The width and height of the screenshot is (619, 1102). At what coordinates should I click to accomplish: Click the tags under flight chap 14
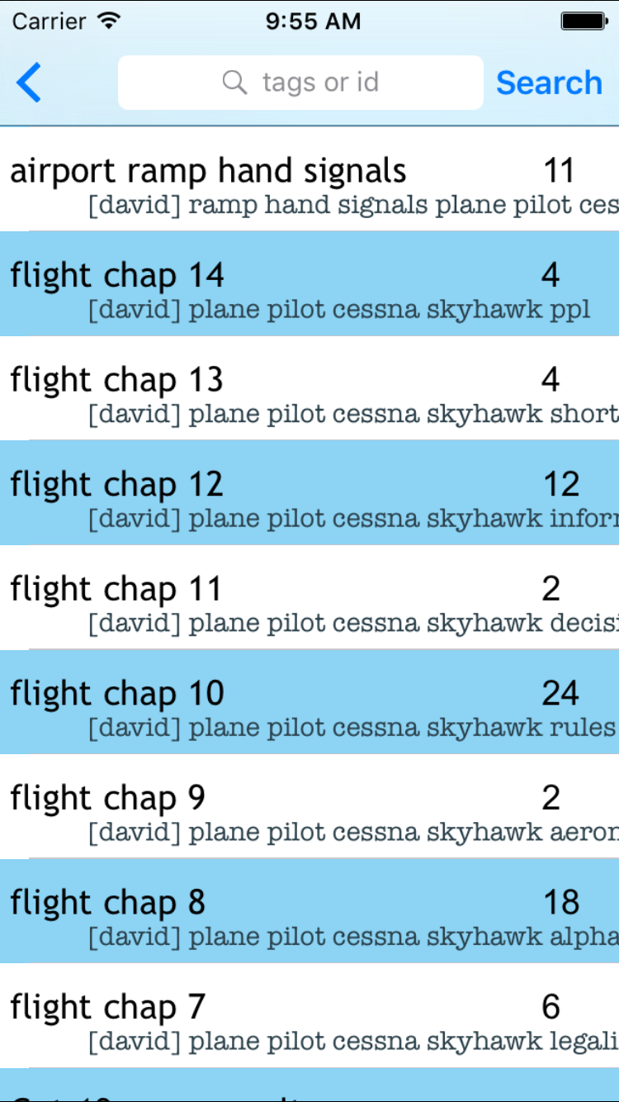(x=339, y=310)
